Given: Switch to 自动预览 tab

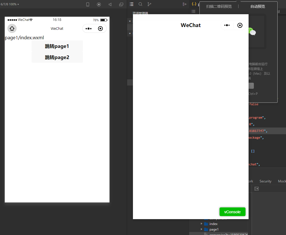Looking at the screenshot, I should point(258,7).
